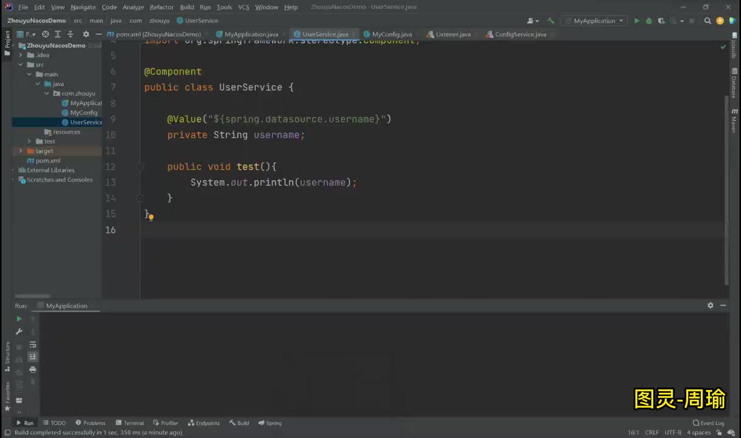The height and width of the screenshot is (438, 741).
Task: Toggle the Project tool window sidebar button
Action: coord(7,44)
